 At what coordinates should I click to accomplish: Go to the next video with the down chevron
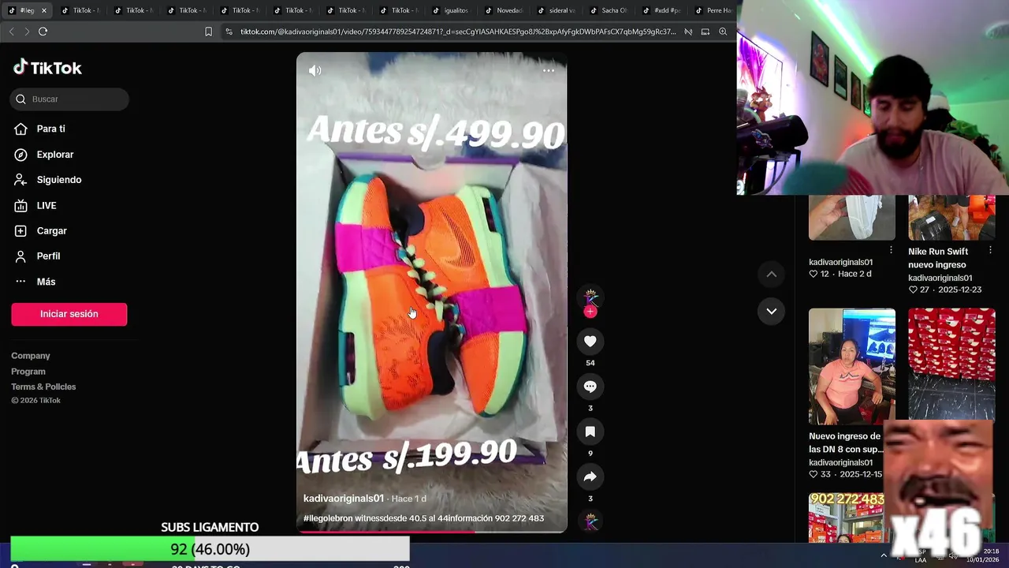(772, 311)
